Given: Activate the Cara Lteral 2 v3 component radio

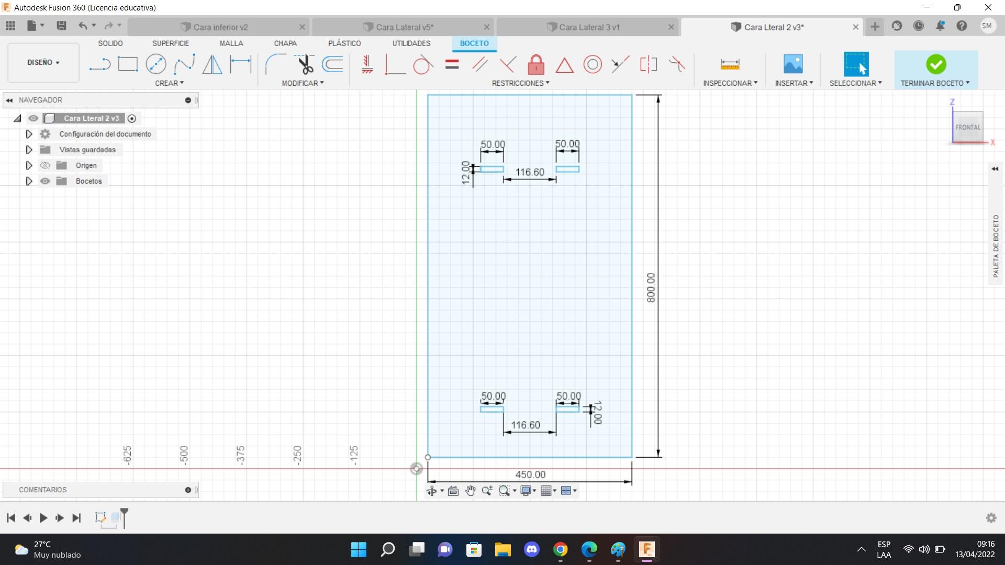Looking at the screenshot, I should tap(132, 119).
